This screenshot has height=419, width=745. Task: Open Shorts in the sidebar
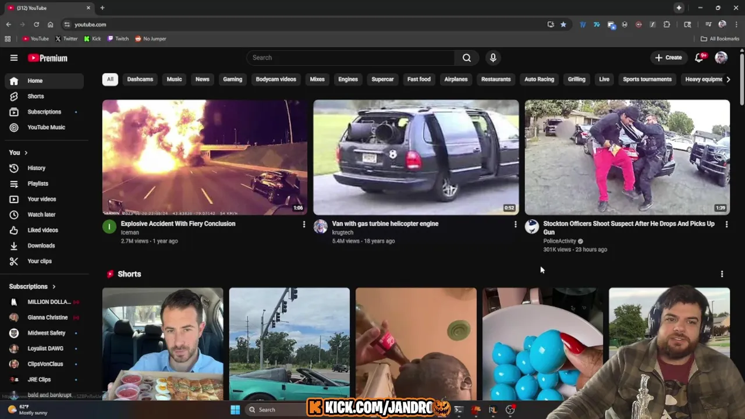(x=44, y=96)
